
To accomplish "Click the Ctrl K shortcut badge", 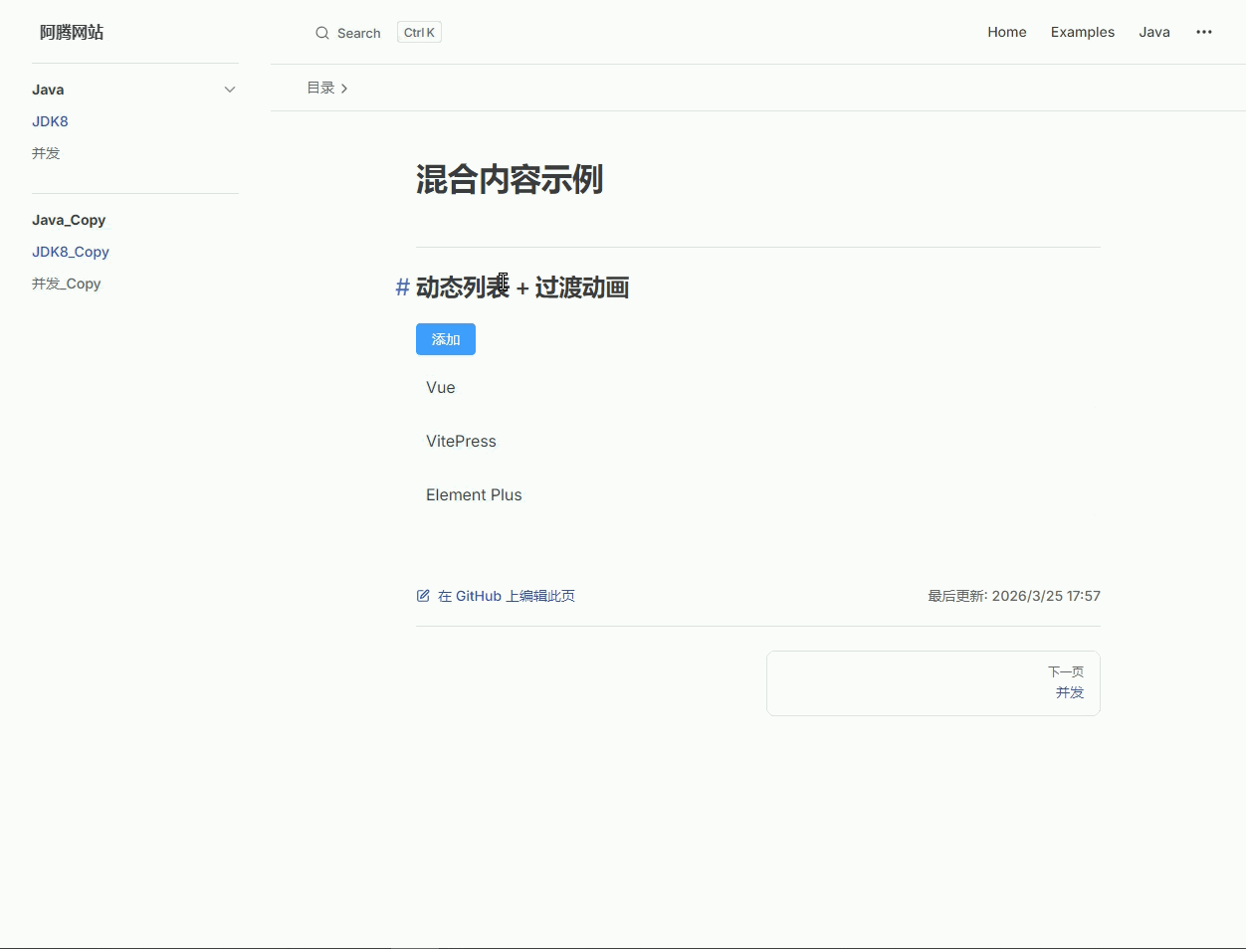I will point(419,33).
